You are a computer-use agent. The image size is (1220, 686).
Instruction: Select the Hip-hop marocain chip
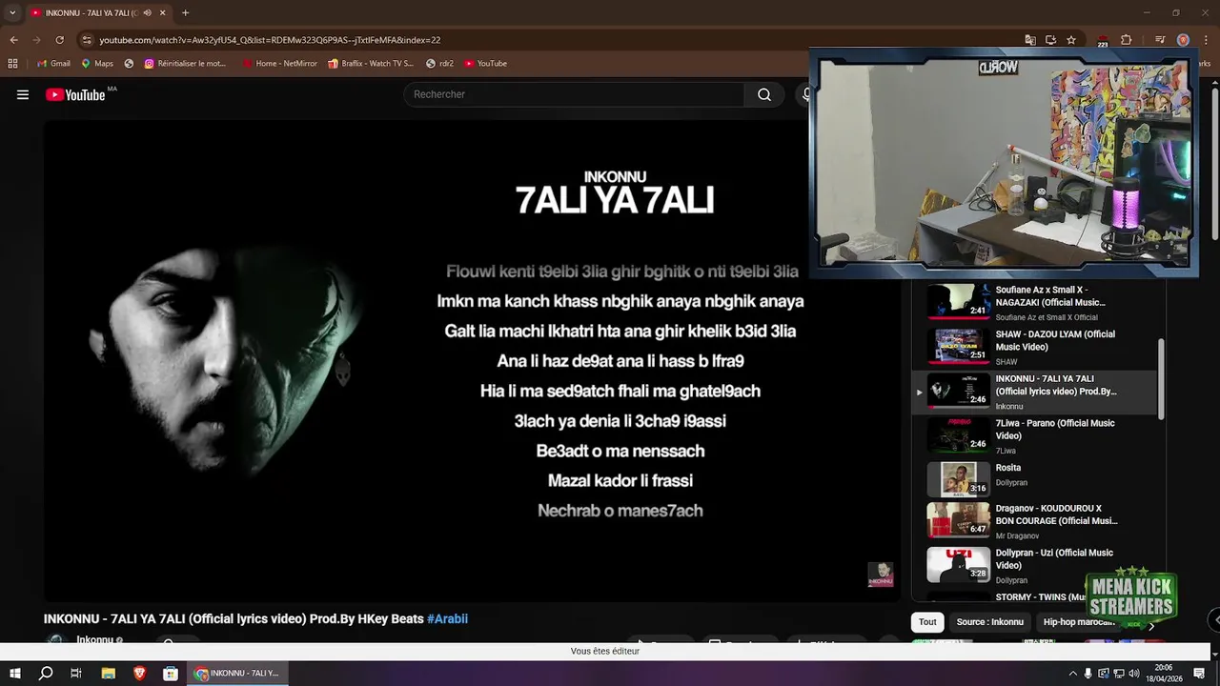(x=1079, y=622)
